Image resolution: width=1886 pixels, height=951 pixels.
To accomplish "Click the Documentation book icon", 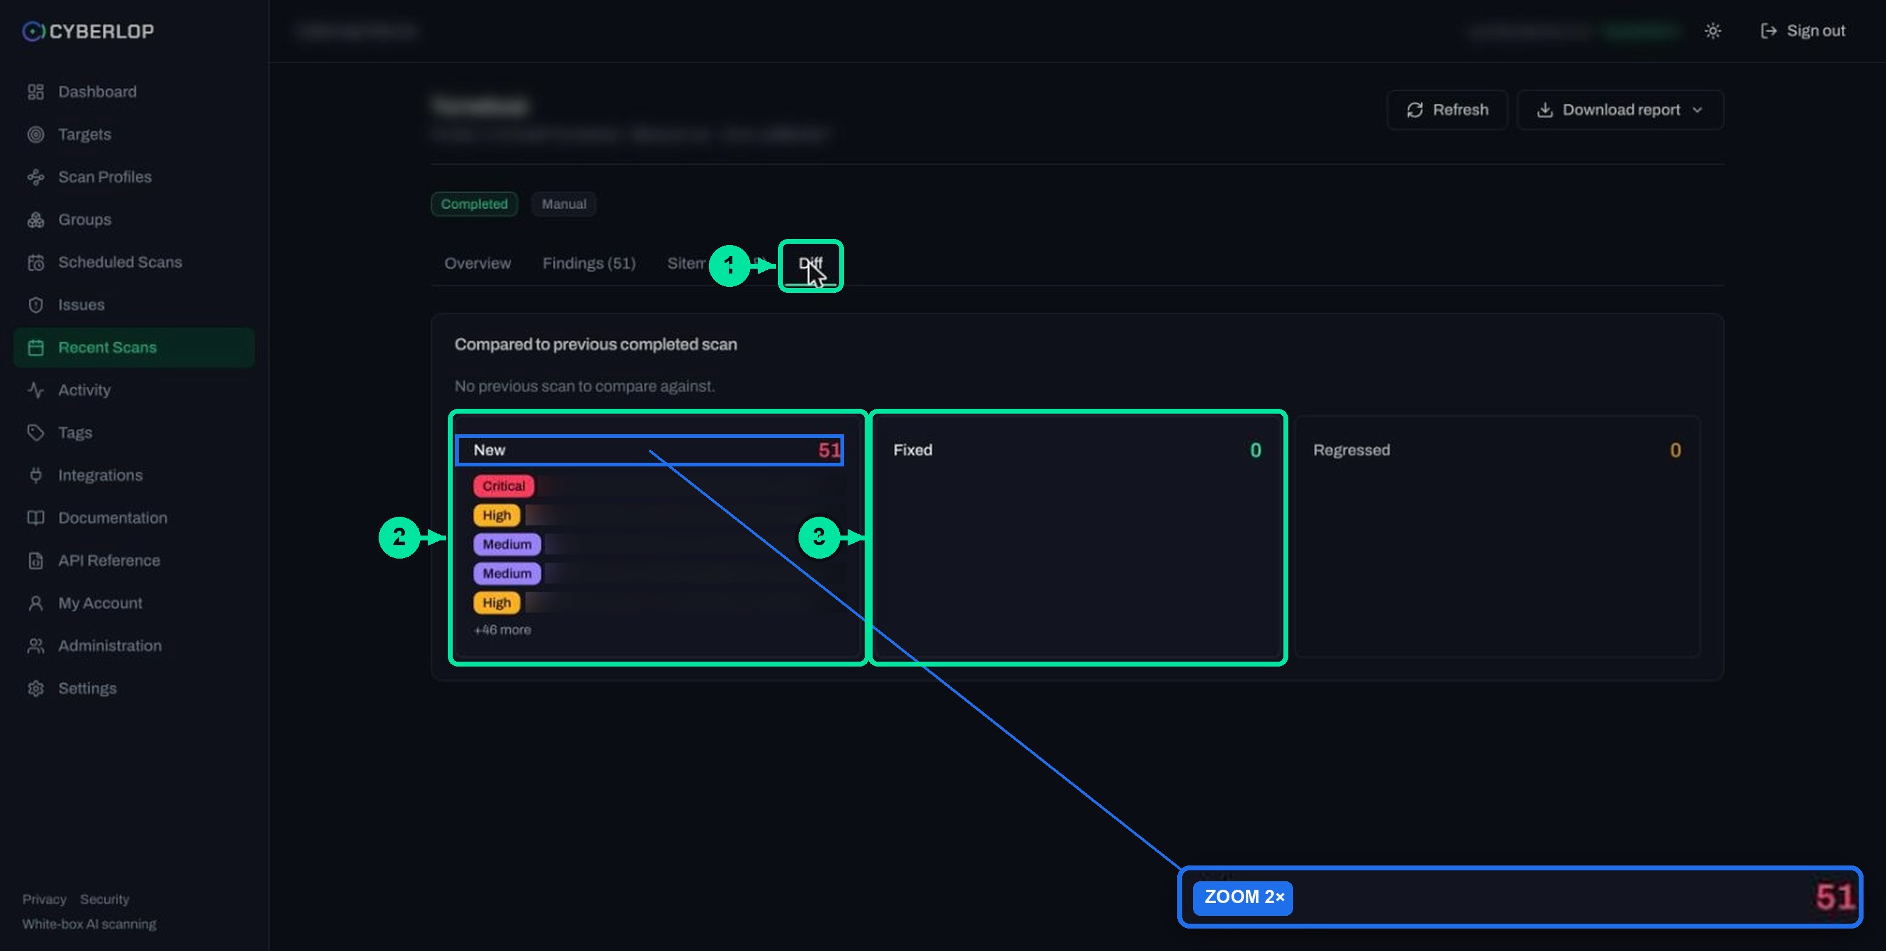I will [35, 518].
